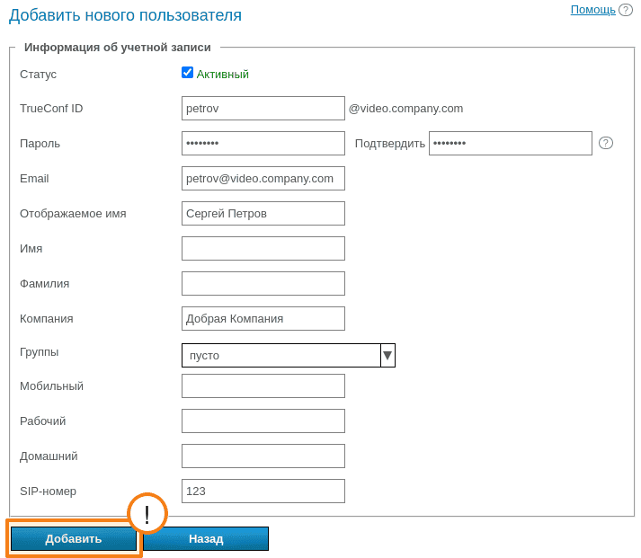641x558 pixels.
Task: Click the help question mark icon next to Помощь
Action: 626,10
